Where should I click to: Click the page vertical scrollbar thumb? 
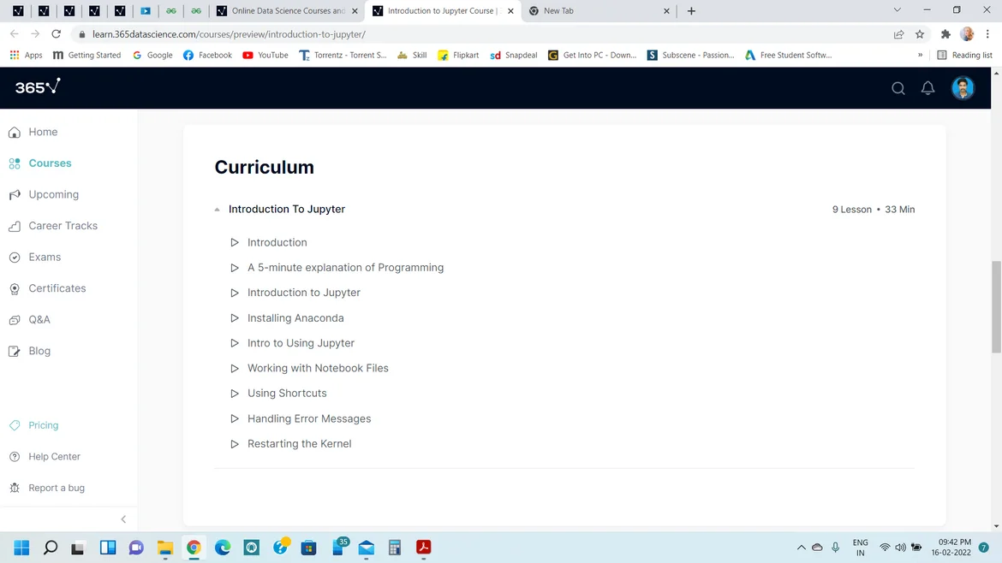[x=996, y=306]
